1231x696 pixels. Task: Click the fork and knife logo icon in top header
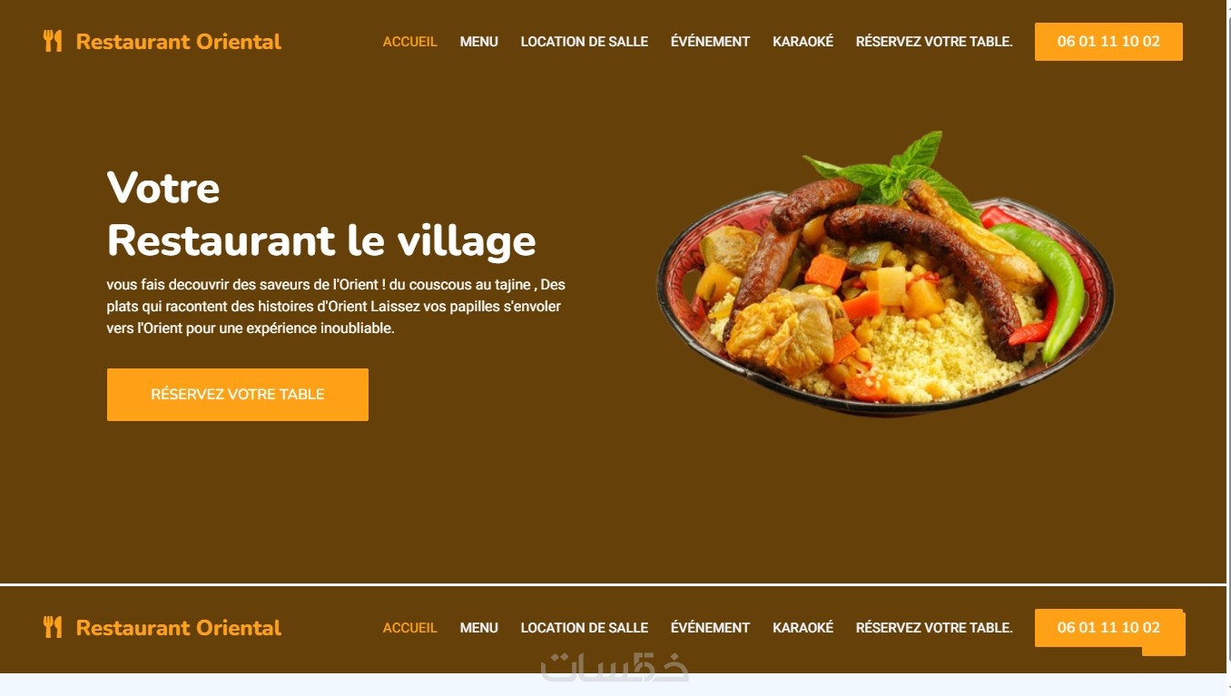coord(53,41)
